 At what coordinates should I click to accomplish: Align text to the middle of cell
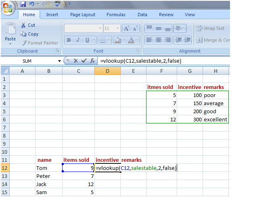[x=159, y=28]
